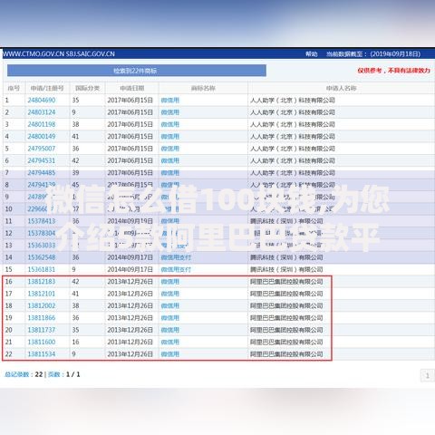Image resolution: width=435 pixels, height=435 pixels.
Task: Open registration number 15362548
Action: click(42, 257)
